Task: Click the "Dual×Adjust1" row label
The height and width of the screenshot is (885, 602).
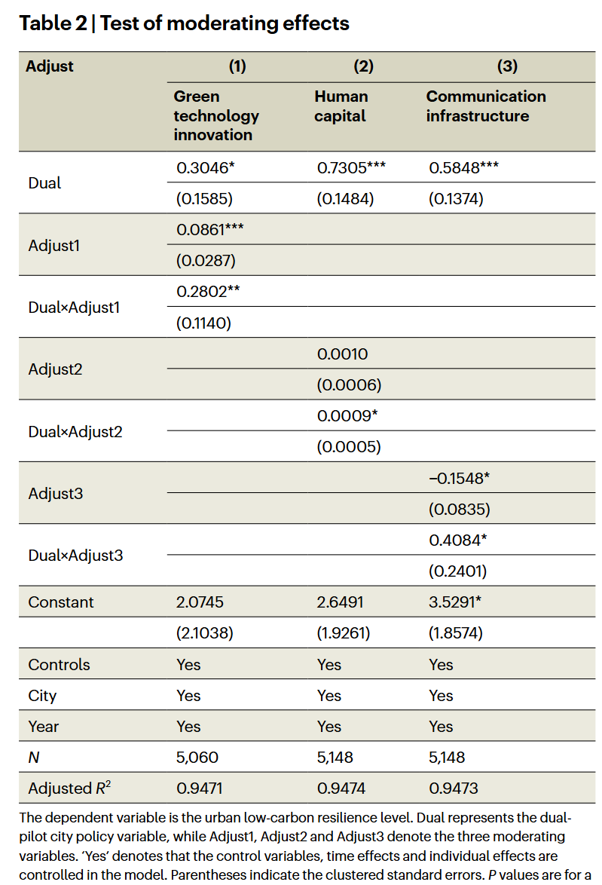Action: click(74, 308)
